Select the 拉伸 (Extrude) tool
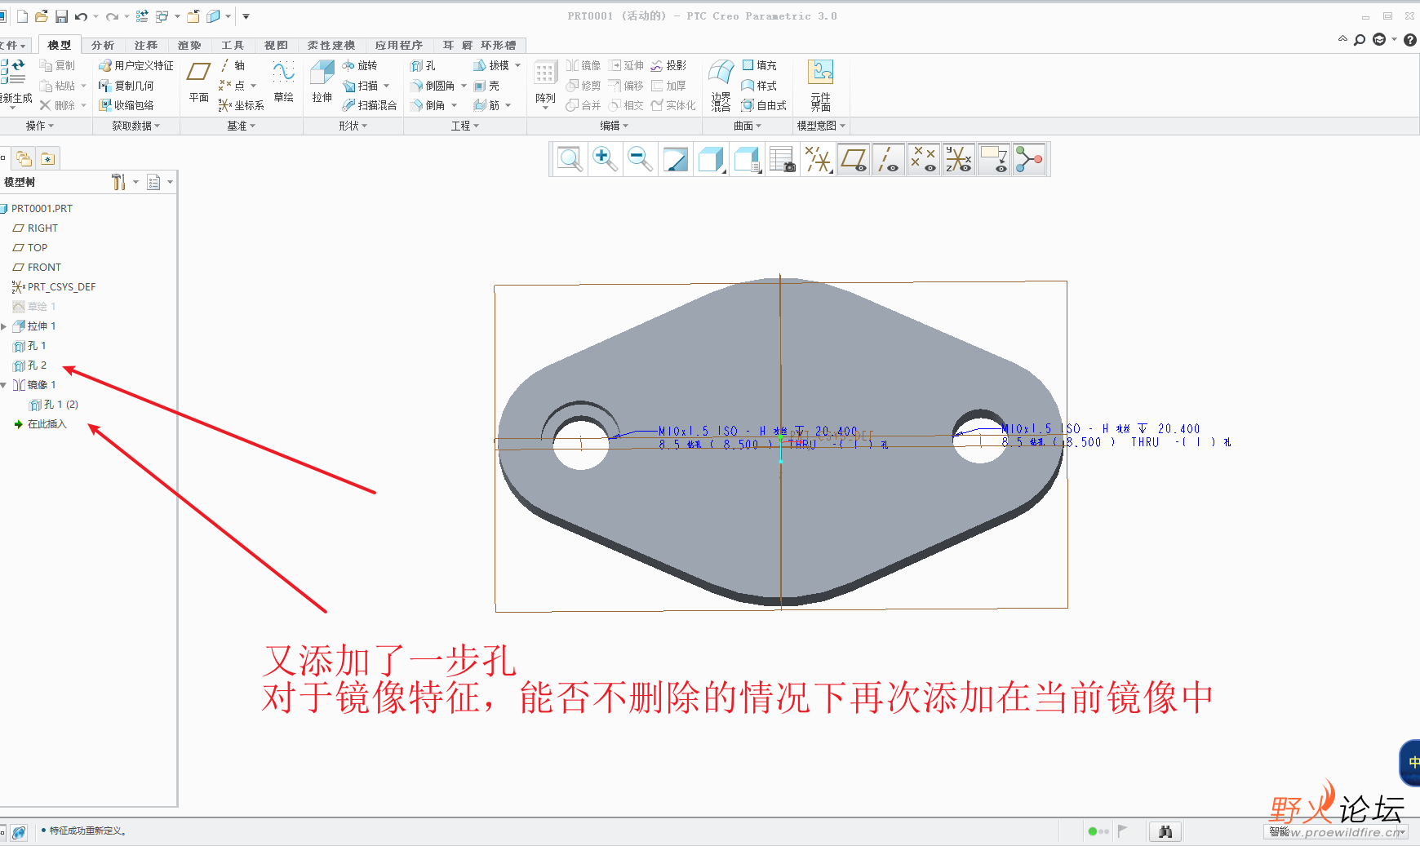 (x=321, y=82)
